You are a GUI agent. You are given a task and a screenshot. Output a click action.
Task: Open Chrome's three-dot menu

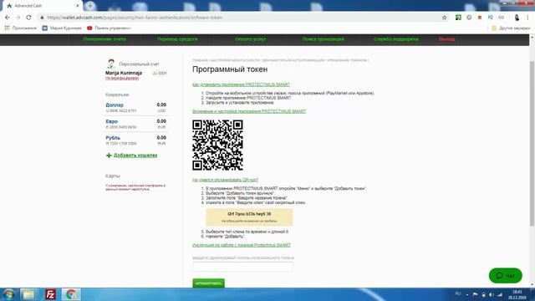coord(527,18)
